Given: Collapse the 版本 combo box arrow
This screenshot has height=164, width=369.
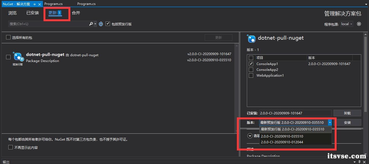Looking at the screenshot, I should (330, 123).
